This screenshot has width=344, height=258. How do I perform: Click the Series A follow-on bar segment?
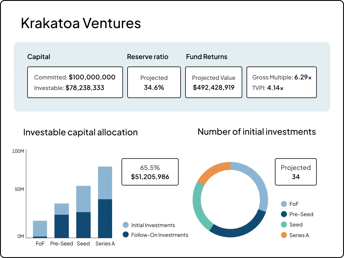(x=105, y=218)
